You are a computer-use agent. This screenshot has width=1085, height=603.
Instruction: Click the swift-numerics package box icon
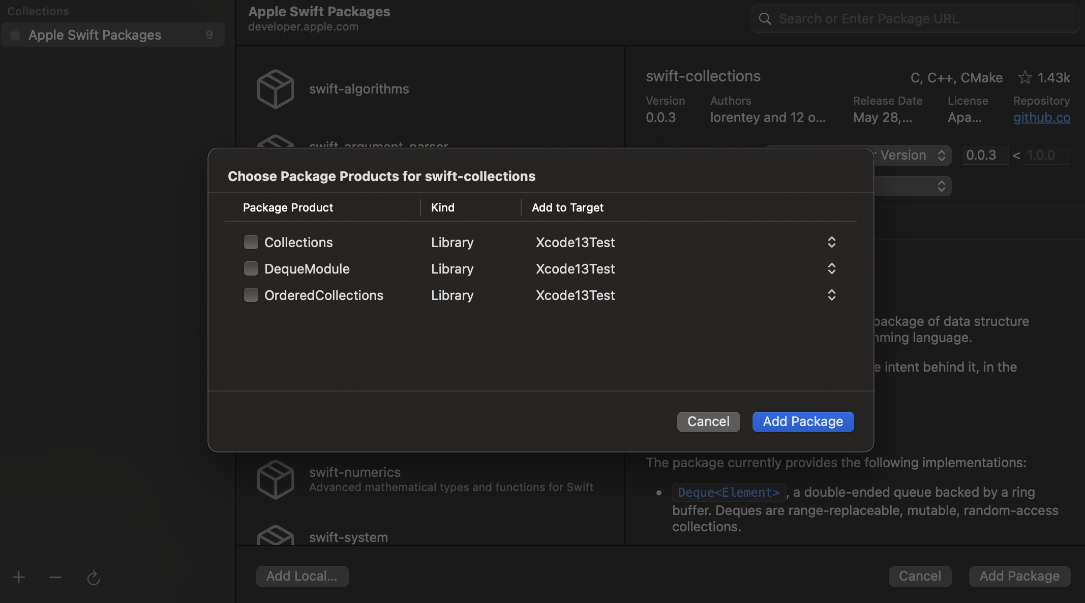pos(276,479)
